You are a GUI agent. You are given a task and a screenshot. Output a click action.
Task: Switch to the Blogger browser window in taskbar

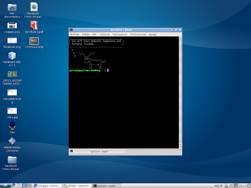(47, 186)
